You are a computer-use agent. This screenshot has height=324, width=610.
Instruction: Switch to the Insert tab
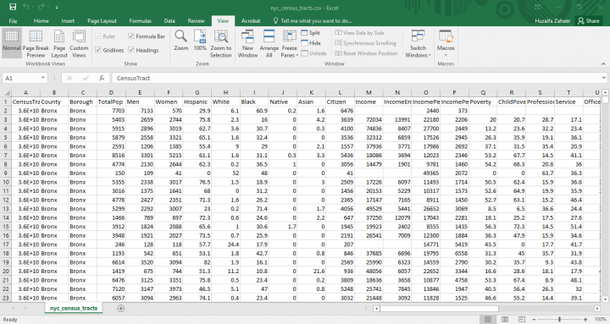pos(68,21)
